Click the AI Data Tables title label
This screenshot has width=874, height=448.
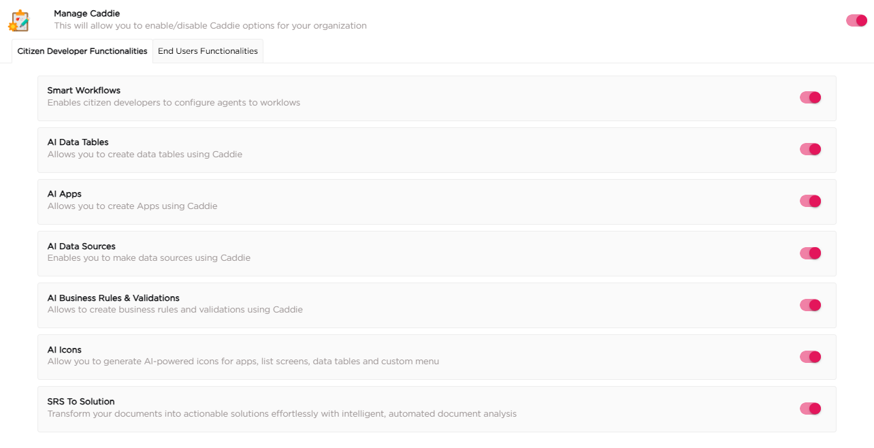(x=78, y=142)
